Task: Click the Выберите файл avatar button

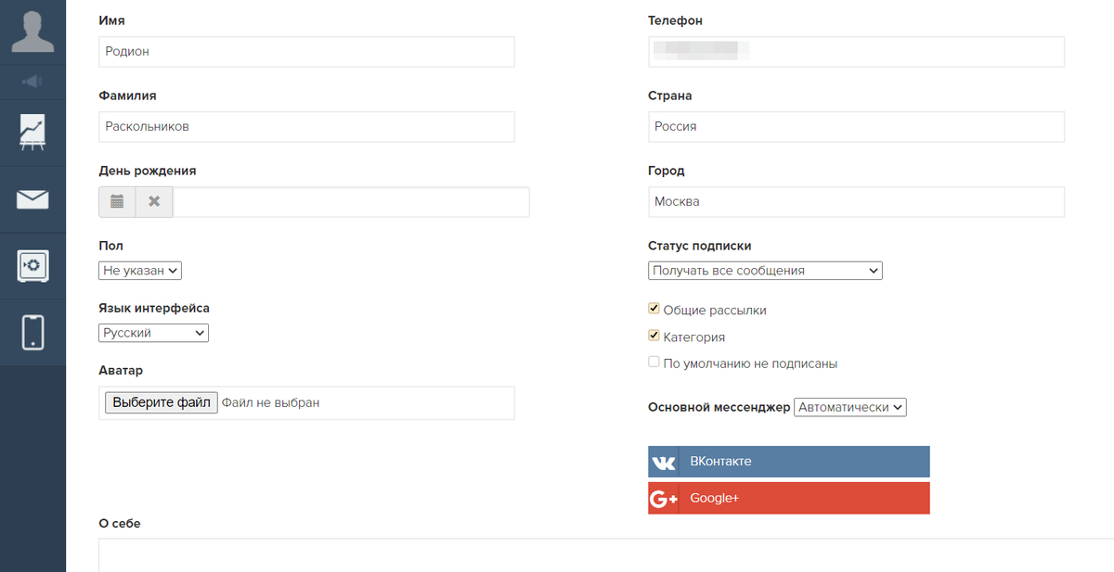Action: point(162,402)
